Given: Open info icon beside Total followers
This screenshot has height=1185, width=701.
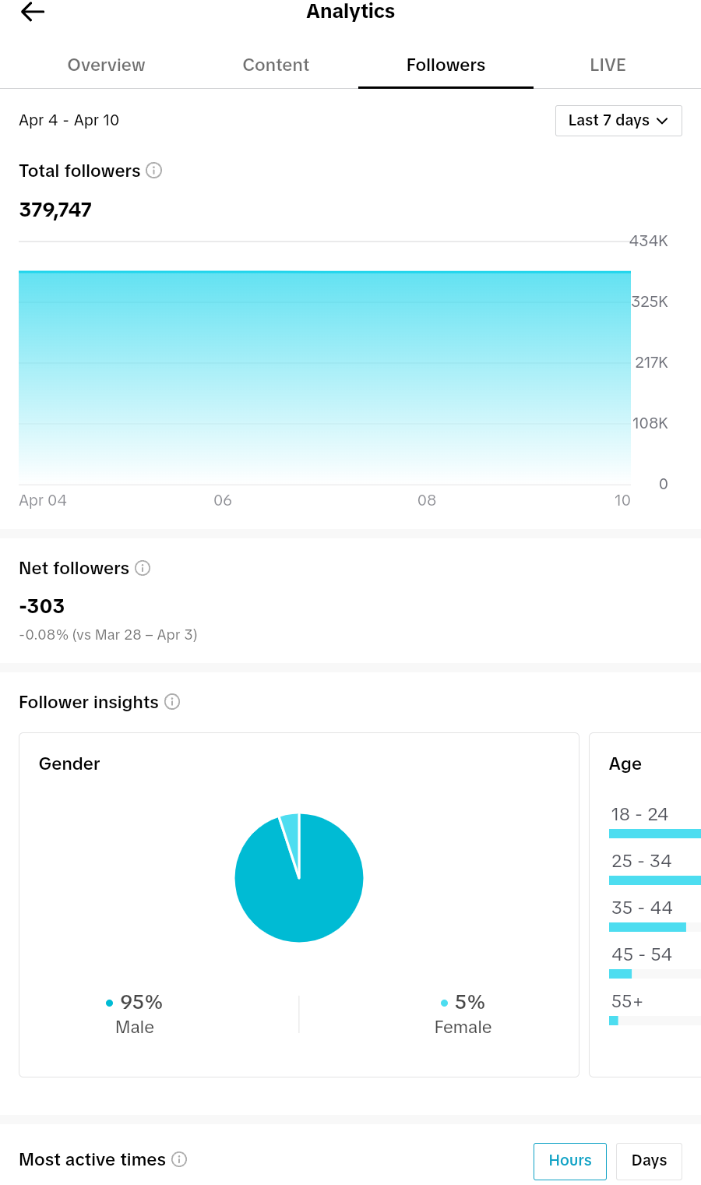Looking at the screenshot, I should click(x=154, y=171).
